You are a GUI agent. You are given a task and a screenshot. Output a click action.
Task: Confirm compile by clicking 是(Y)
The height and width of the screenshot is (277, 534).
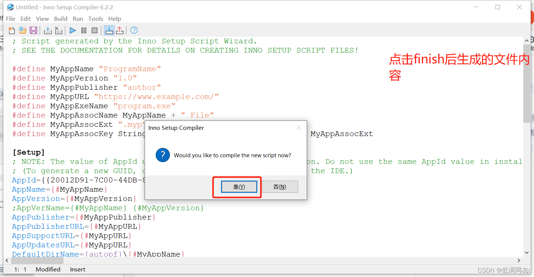pos(239,187)
